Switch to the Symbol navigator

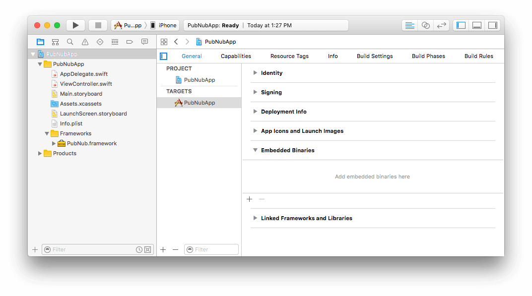pyautogui.click(x=55, y=42)
